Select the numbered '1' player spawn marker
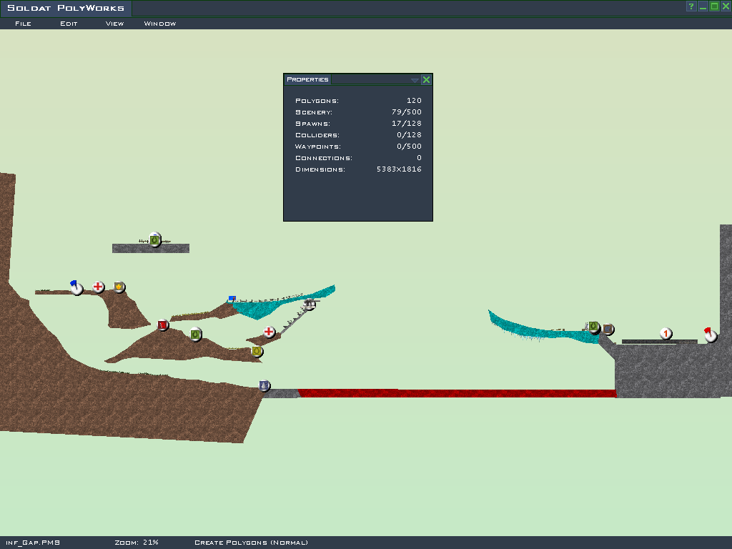This screenshot has height=549, width=732. (666, 334)
